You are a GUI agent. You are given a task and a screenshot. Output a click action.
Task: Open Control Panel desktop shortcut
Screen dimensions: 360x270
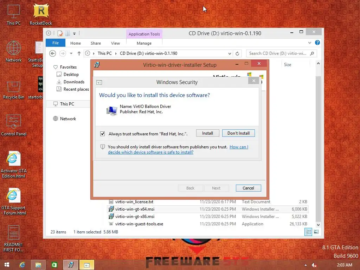[14, 126]
